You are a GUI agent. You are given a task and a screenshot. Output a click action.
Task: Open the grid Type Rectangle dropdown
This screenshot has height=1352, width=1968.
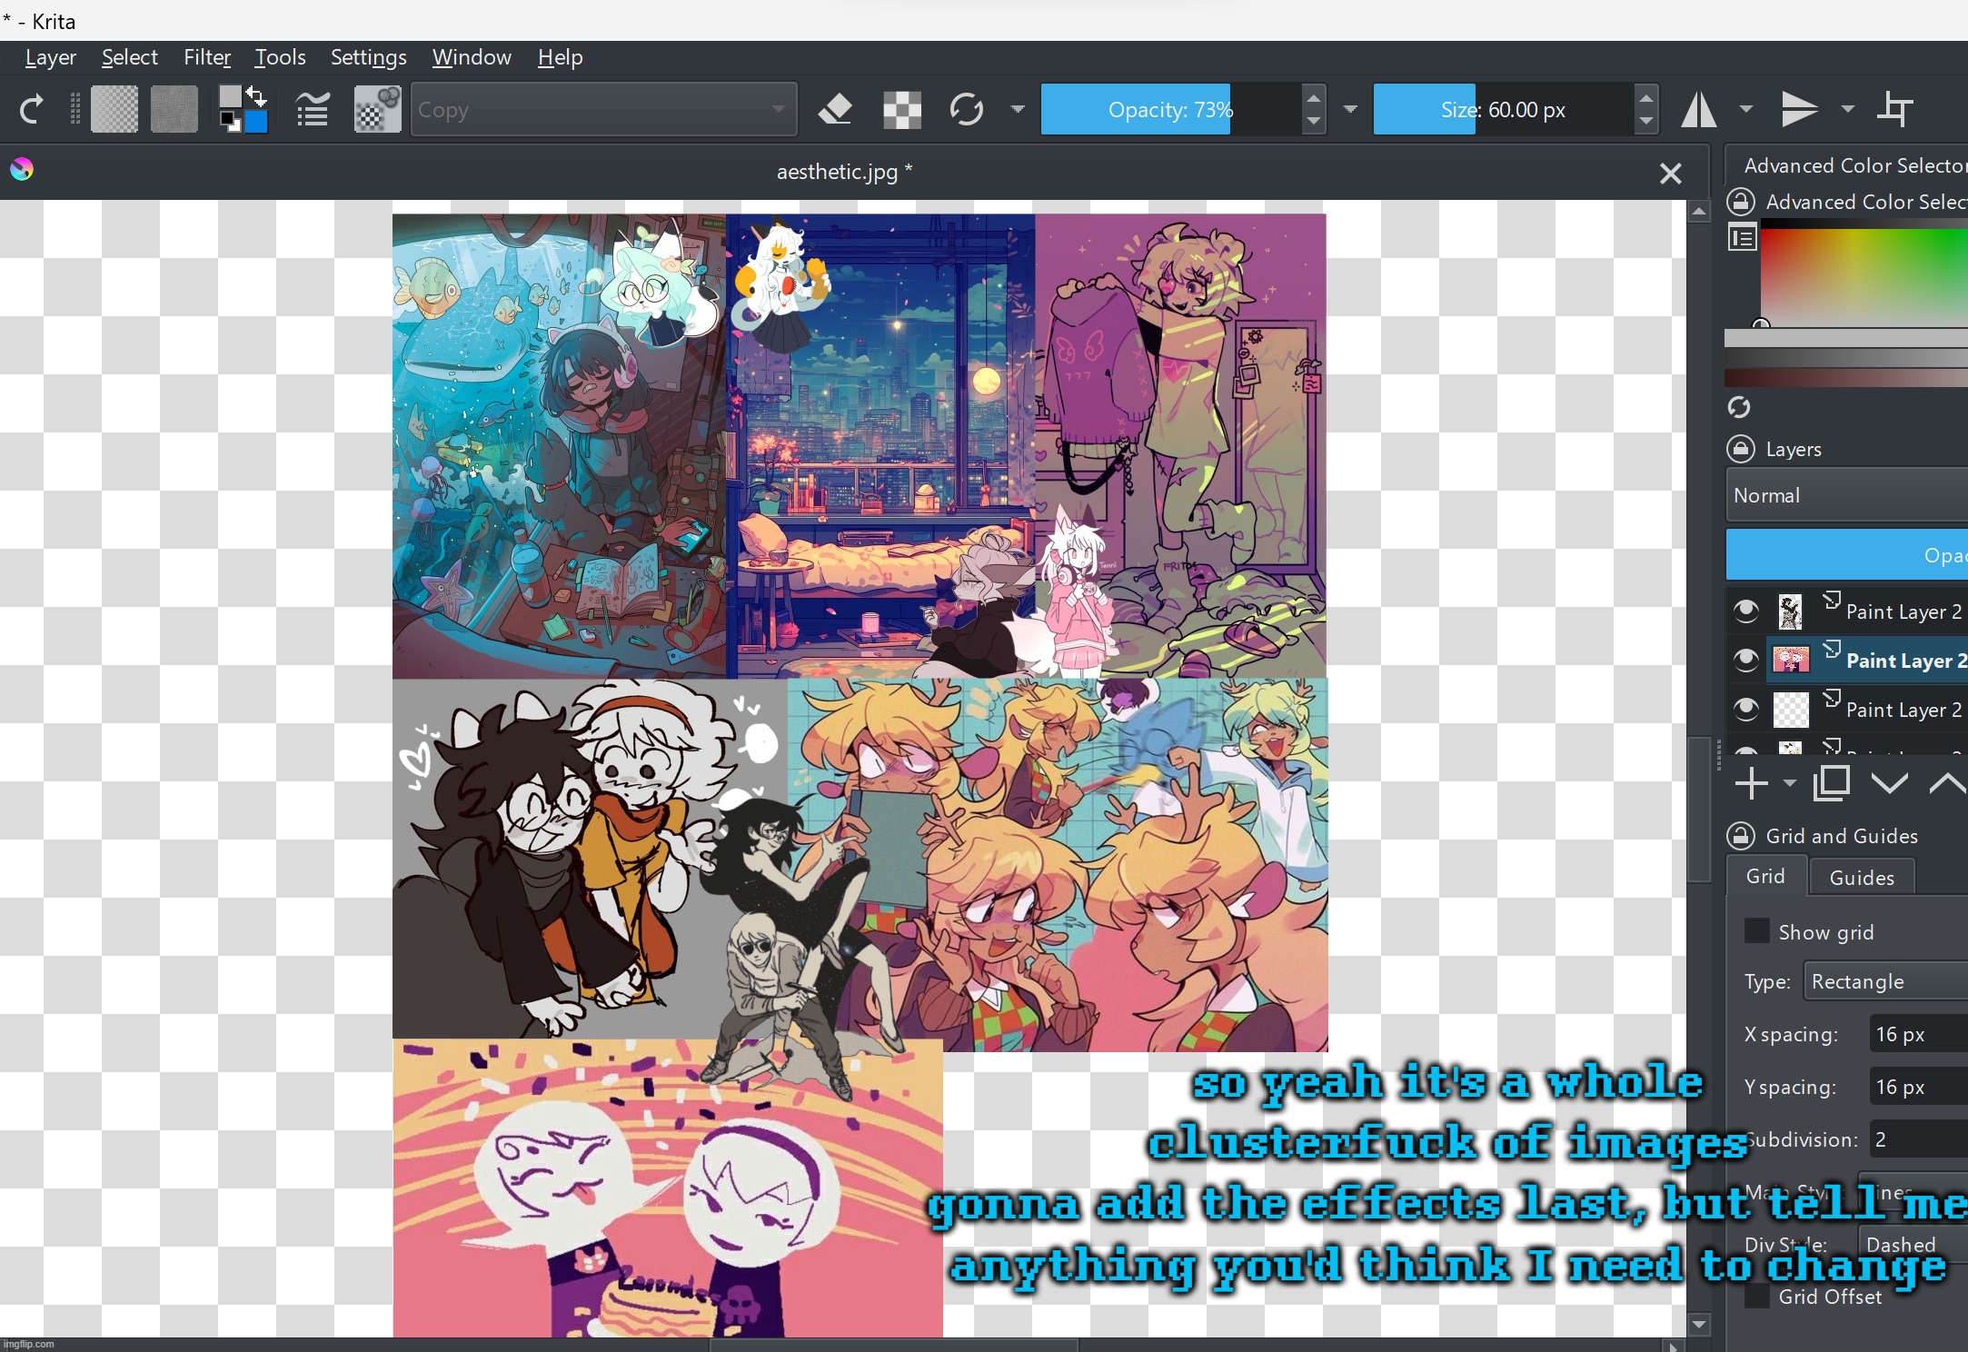click(1882, 981)
